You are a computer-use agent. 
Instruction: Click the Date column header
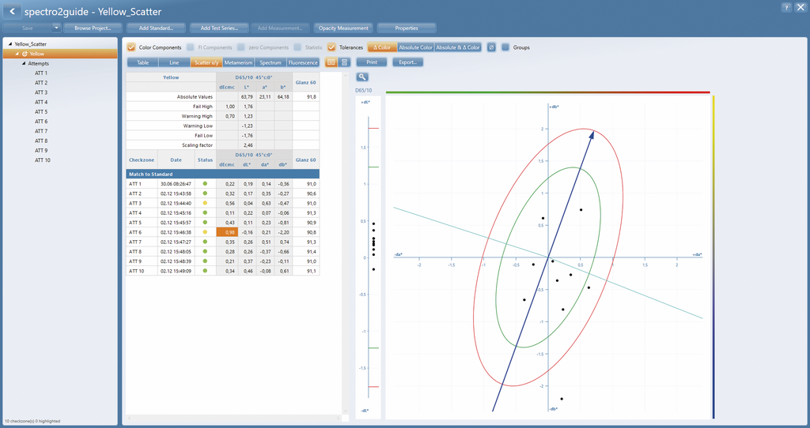(176, 160)
